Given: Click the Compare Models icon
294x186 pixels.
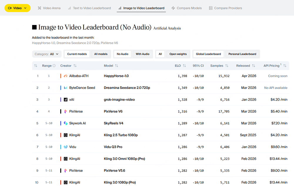Looking at the screenshot, I should click(173, 8).
